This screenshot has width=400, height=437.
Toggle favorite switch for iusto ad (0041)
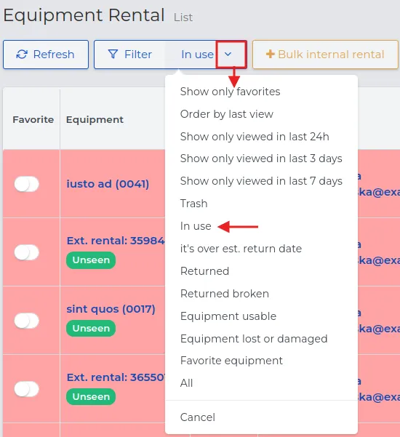tap(26, 184)
